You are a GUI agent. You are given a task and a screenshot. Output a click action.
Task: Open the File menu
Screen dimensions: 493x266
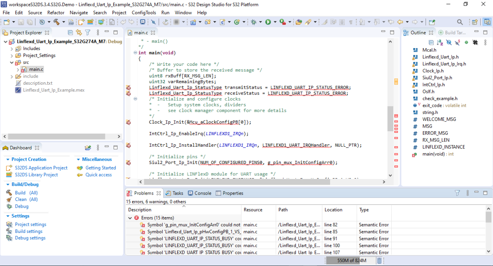coord(6,13)
